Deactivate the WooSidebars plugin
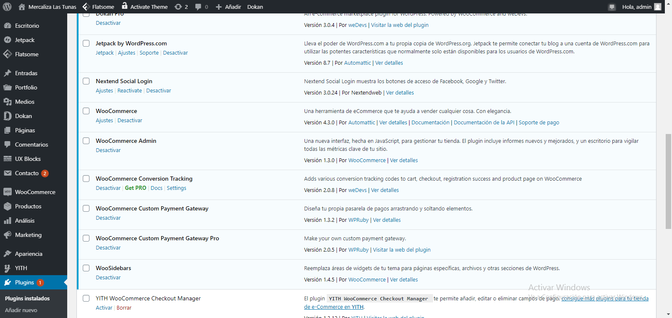672x318 pixels. coord(108,278)
